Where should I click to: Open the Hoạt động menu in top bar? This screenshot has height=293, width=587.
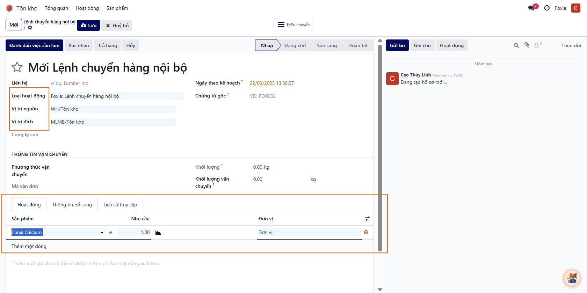87,8
